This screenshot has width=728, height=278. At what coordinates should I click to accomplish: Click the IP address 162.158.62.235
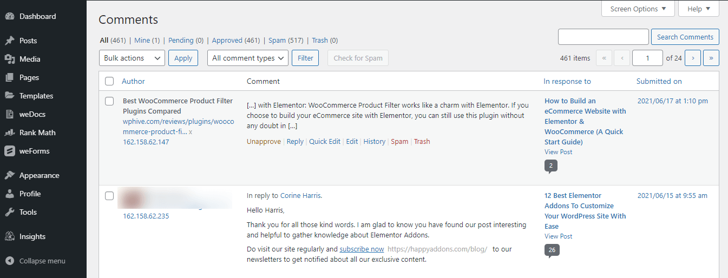pos(146,216)
